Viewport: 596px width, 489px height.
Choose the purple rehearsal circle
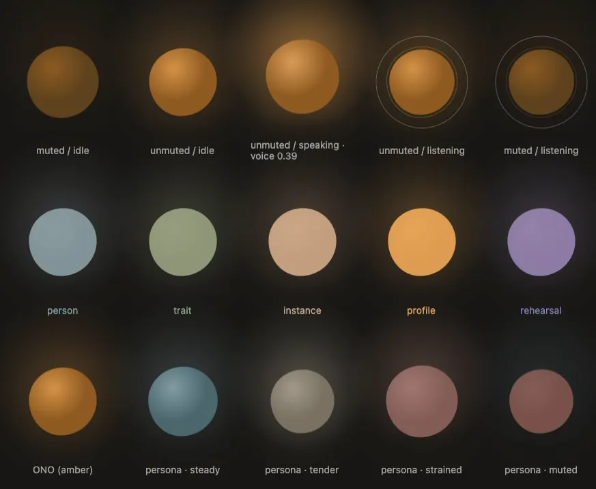coord(541,242)
